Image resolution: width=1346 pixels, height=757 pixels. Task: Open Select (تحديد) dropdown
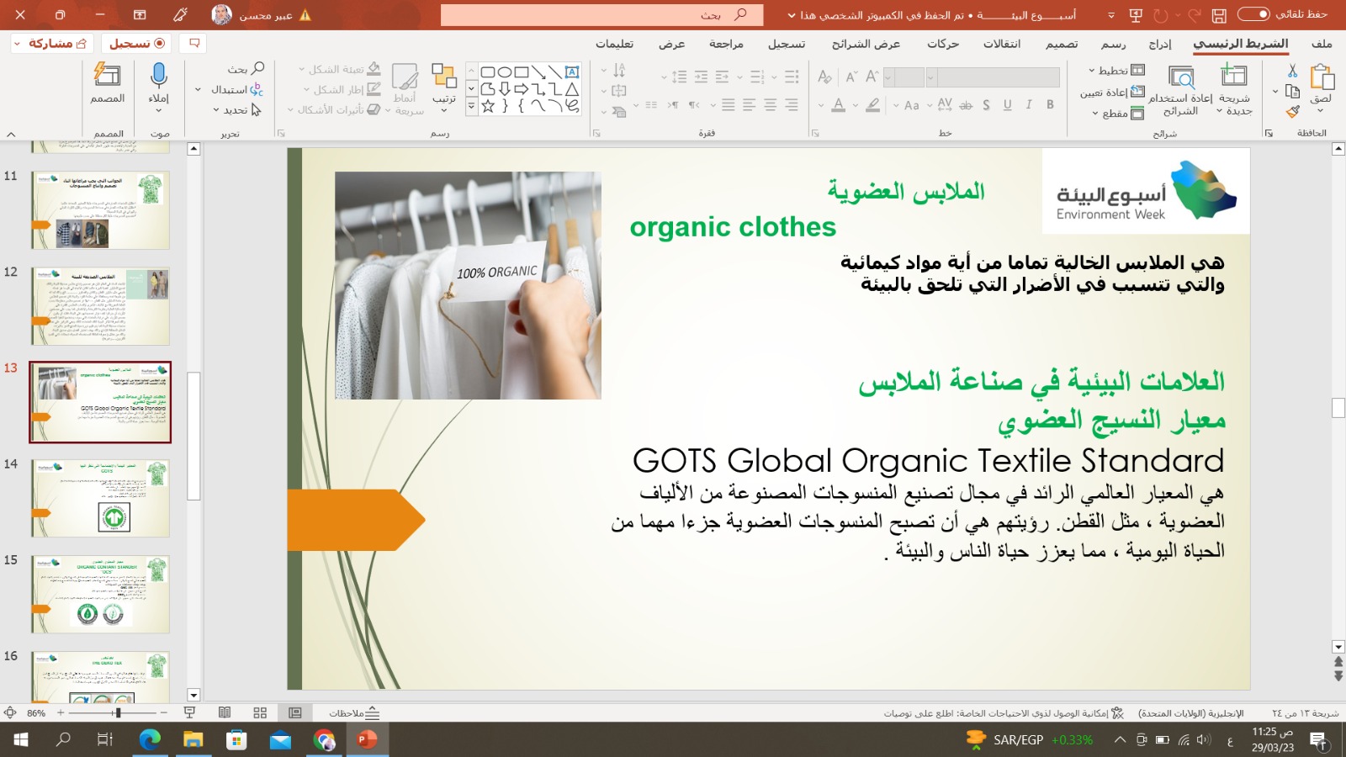[x=237, y=110]
